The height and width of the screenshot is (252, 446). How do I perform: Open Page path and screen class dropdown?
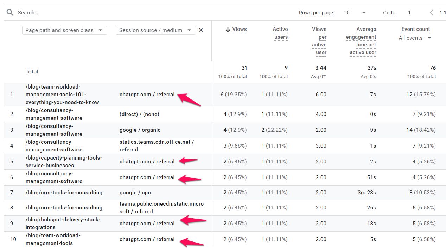tap(65, 30)
